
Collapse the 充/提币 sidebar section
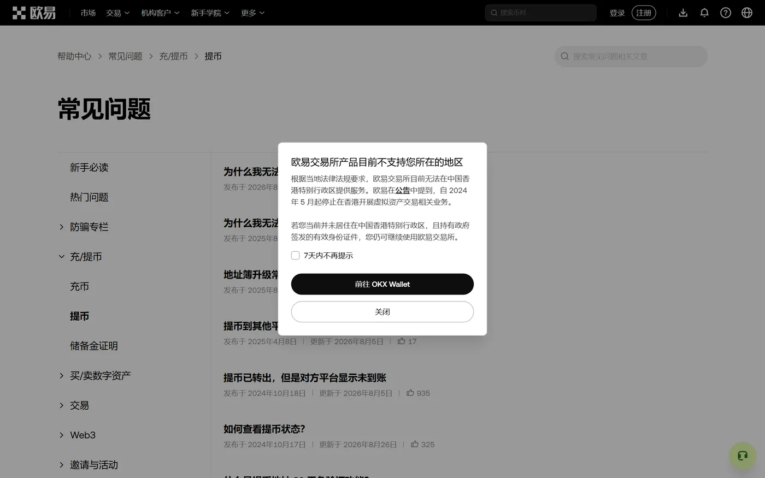point(62,256)
